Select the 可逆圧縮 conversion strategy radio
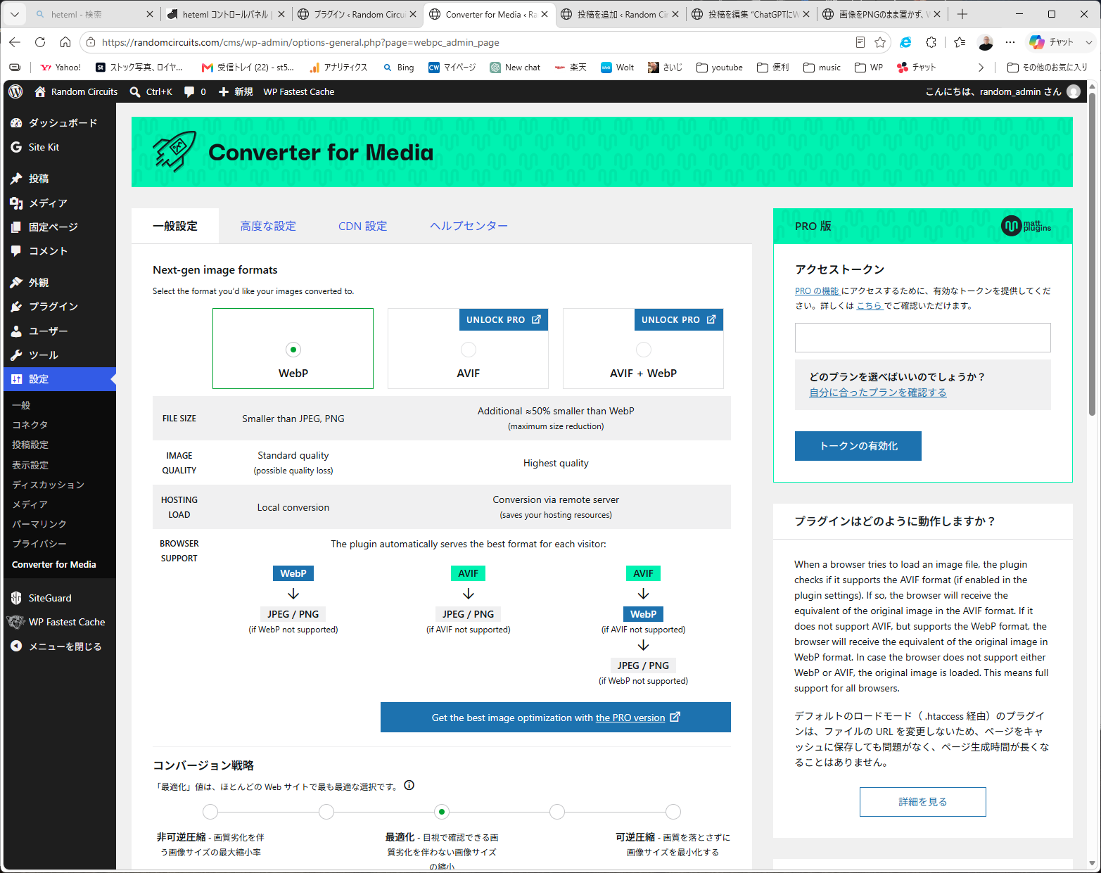Screen dimensions: 1101x873 (673, 812)
